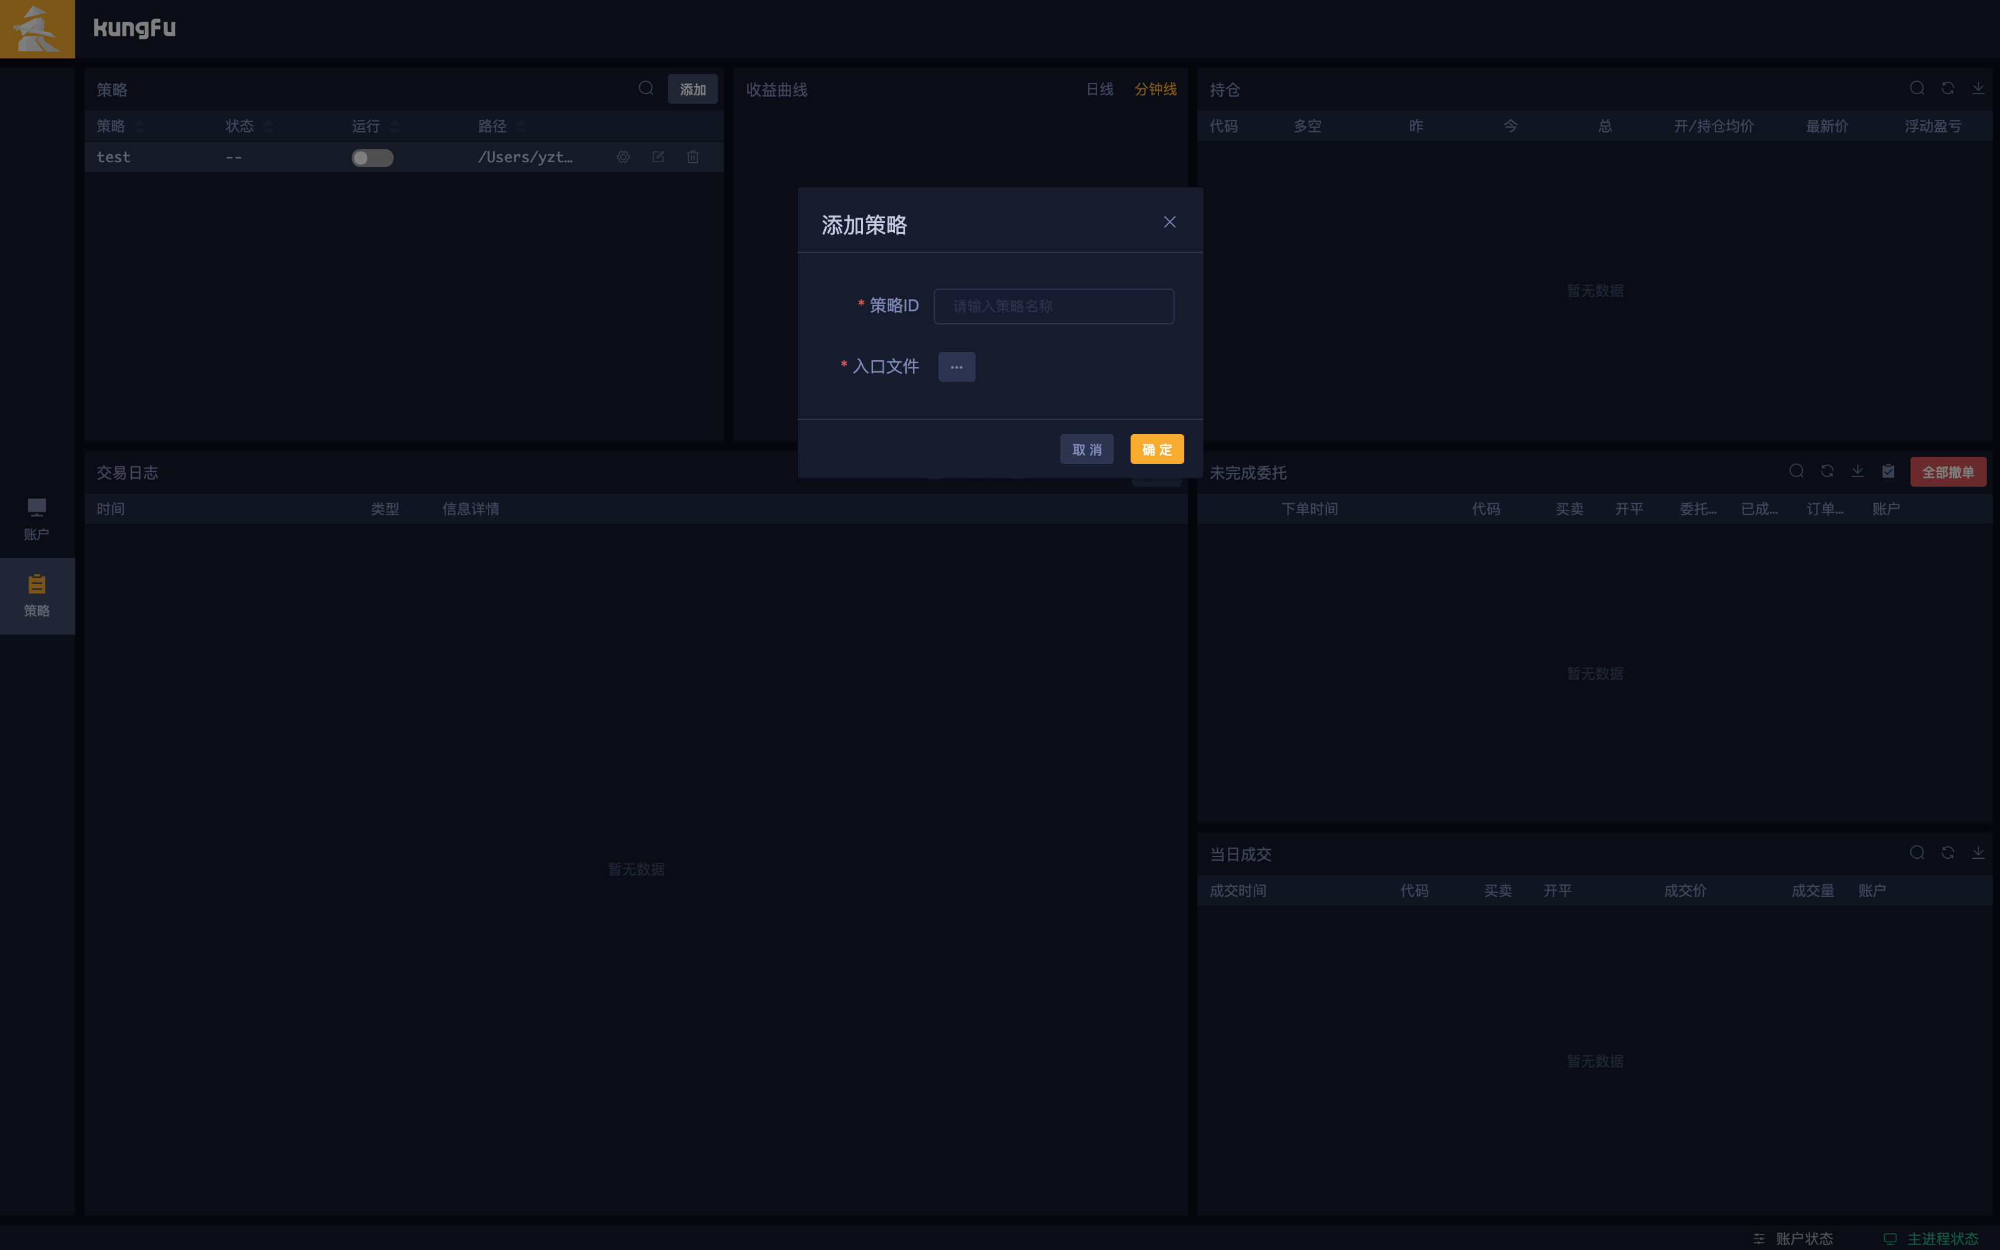Click the 添加 strategy button
Image resolution: width=2000 pixels, height=1250 pixels.
[x=692, y=89]
